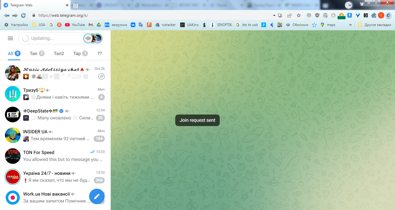This screenshot has width=395, height=210.
Task: Open the stories avatars in the search bar
Action: pyautogui.click(x=93, y=38)
